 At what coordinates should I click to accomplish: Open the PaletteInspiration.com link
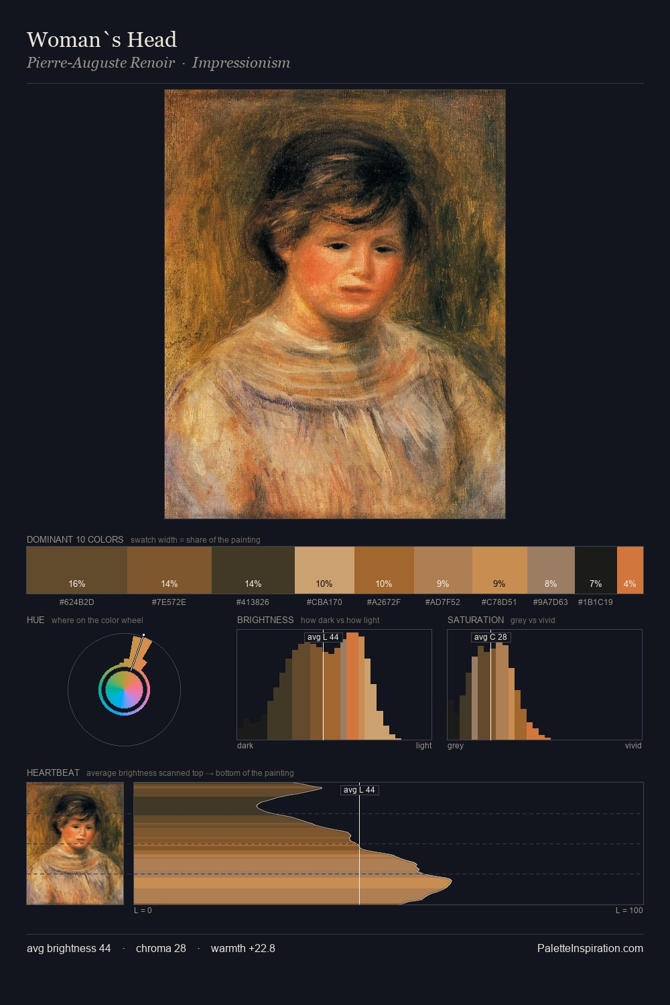click(x=590, y=948)
